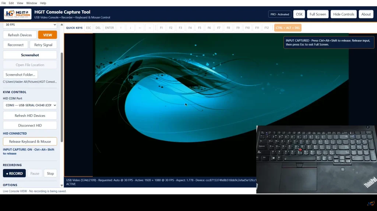Click Release Keyboard & Mouse button
Image resolution: width=377 pixels, height=211 pixels.
[x=30, y=142]
